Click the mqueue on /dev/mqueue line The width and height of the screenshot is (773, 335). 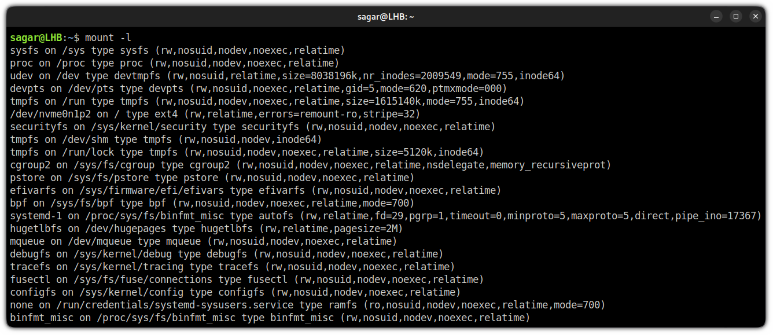click(x=204, y=241)
